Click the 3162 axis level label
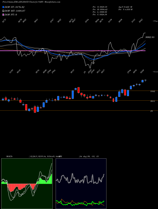 pos(153,91)
